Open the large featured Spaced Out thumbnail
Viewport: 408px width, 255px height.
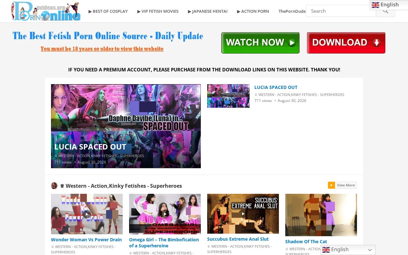click(x=126, y=126)
